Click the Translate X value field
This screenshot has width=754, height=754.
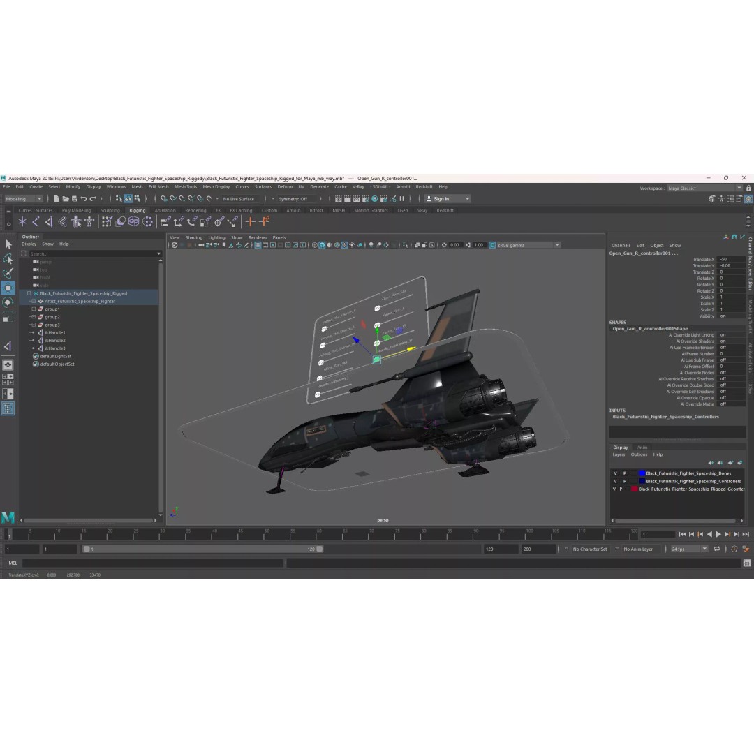[x=730, y=260]
